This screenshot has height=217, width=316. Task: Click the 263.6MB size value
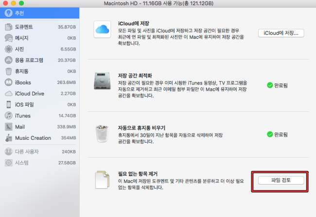coord(66,83)
